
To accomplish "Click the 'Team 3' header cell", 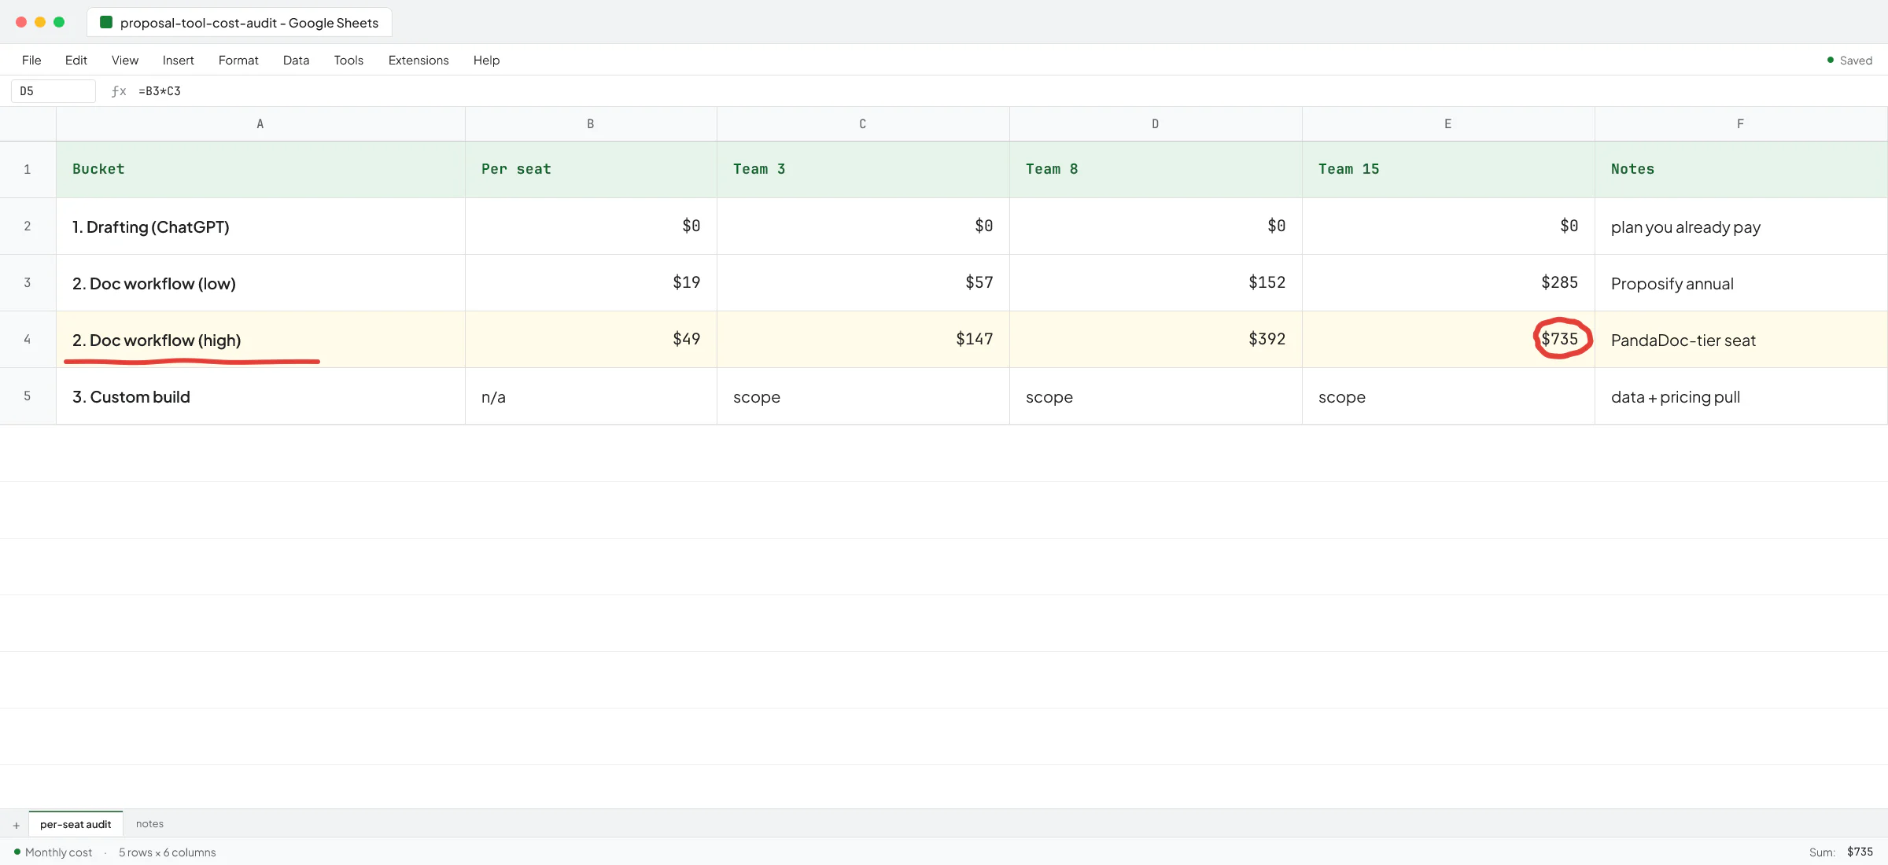I will 863,169.
